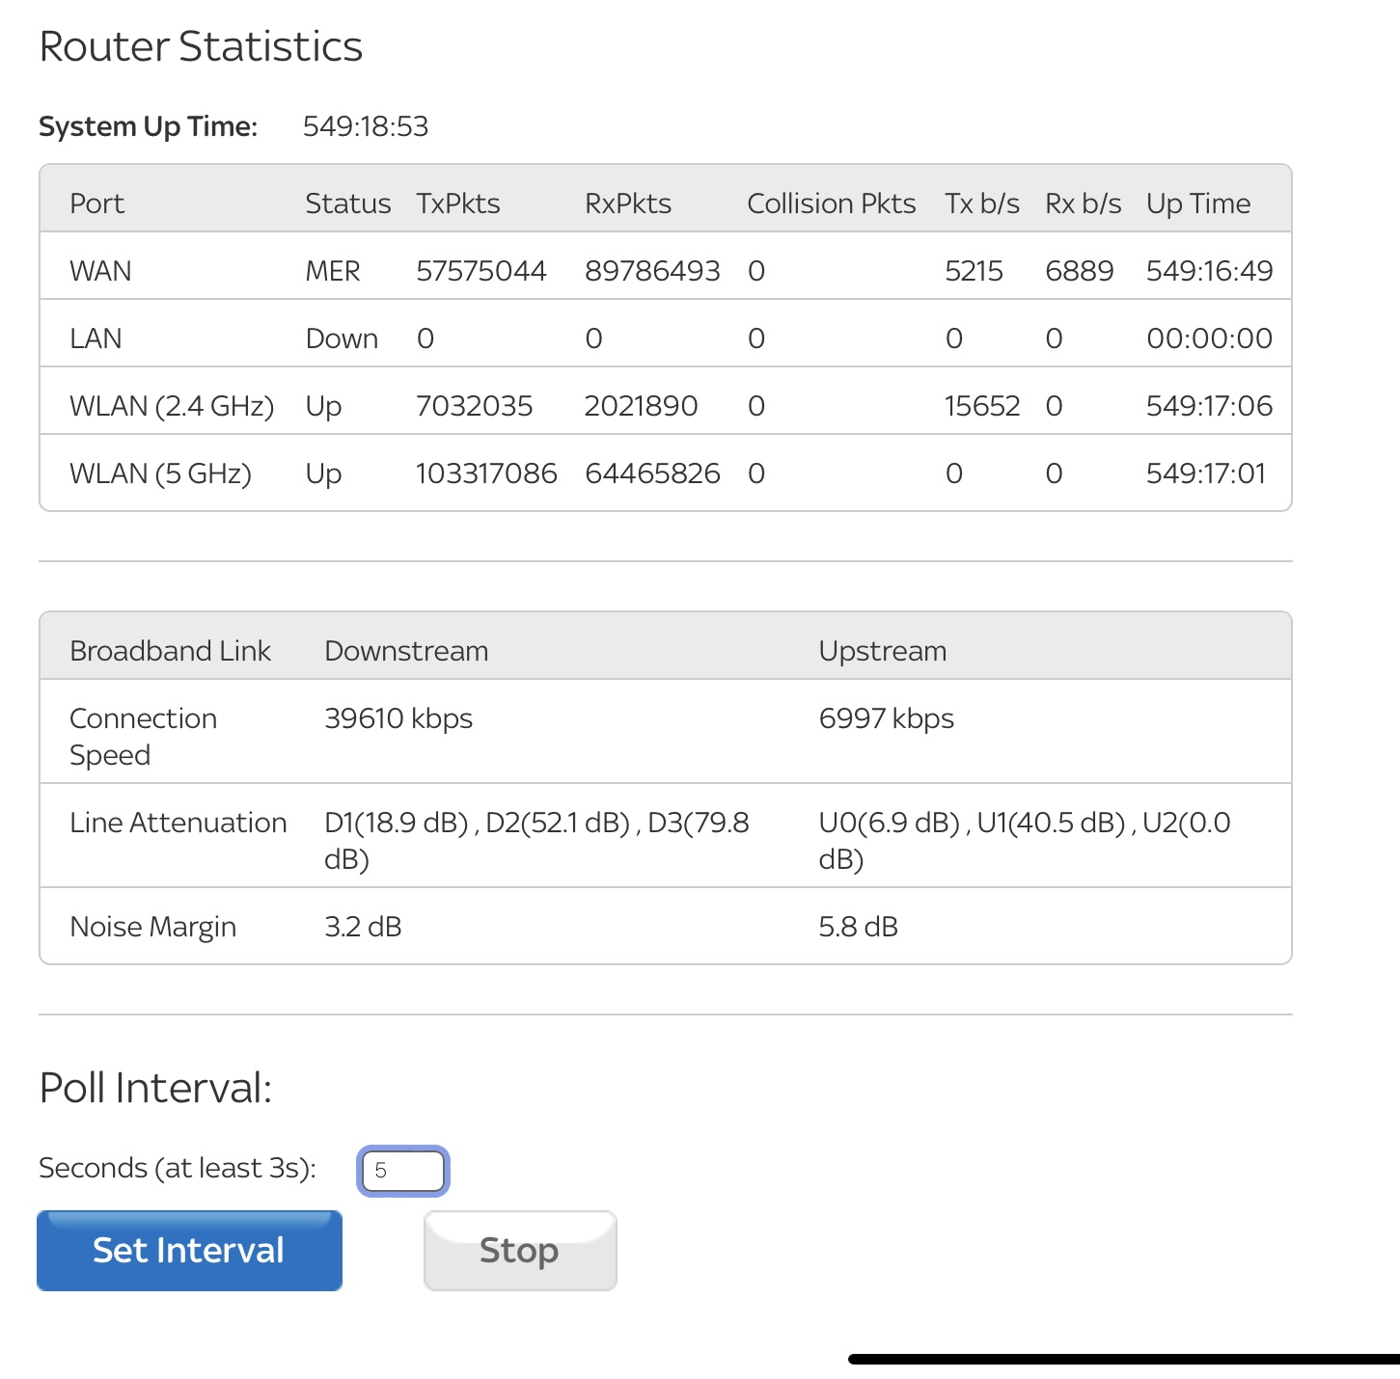This screenshot has height=1379, width=1400.
Task: Select the WLAN (2.4 GHz) row label
Action: click(172, 406)
